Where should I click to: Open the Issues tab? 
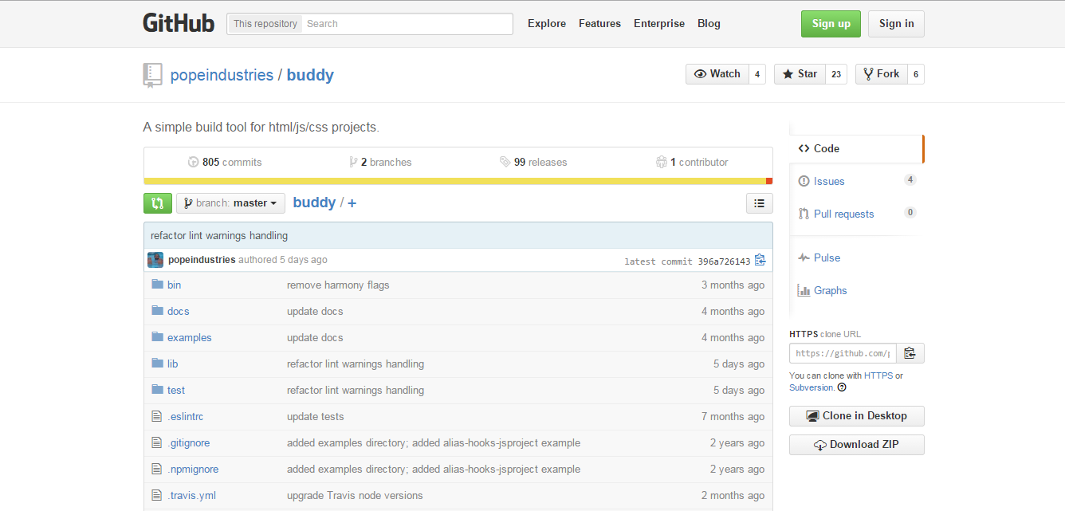coord(857,181)
